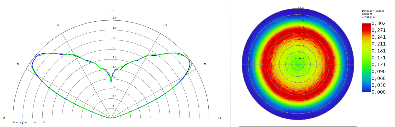Click the '0,8' radial label on the polar plot

(x=115, y=38)
